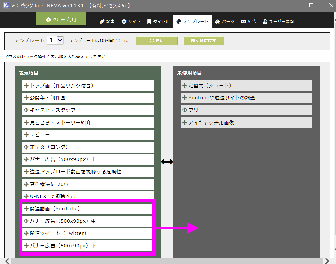The image size is (336, 264).
Task: Click the horizontal scrollbar at the bottom
Action: click(165, 261)
